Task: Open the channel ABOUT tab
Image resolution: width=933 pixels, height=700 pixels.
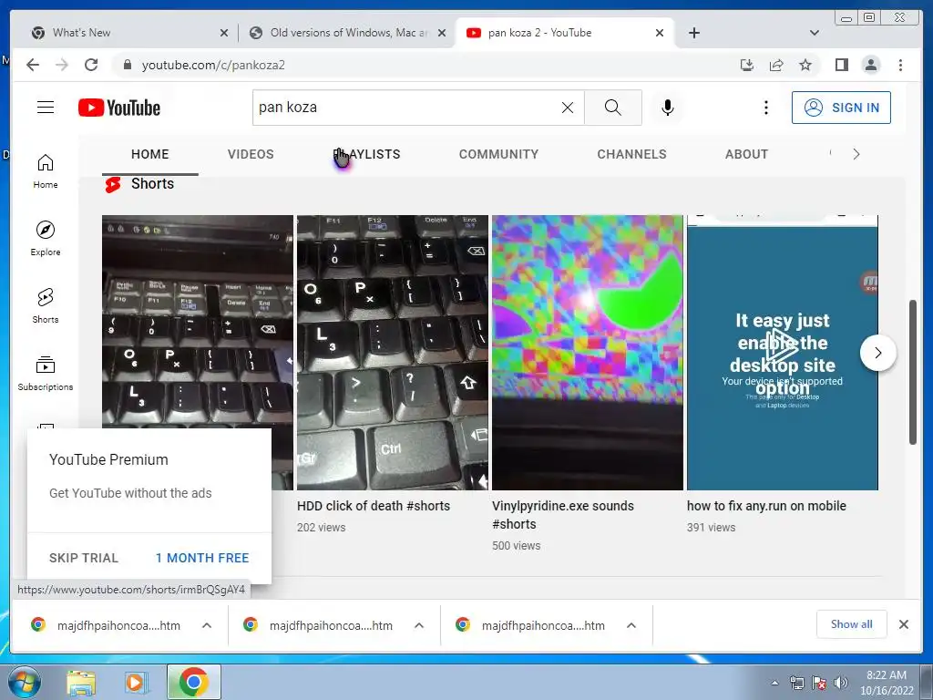Action: pyautogui.click(x=746, y=154)
